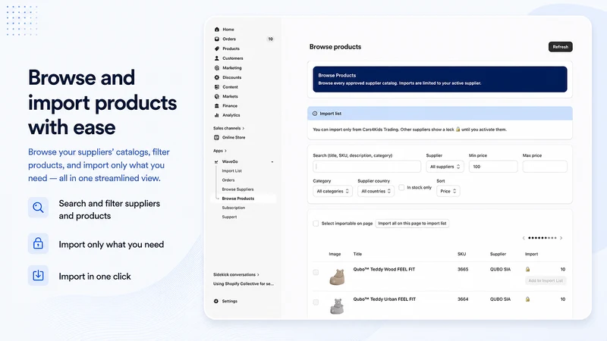Click Qubo Teddy Wood FEEL FIT title
Screen dimensions: 607x341
pos(384,269)
